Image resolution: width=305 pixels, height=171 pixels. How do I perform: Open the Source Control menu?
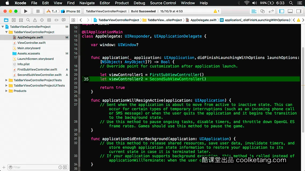(x=163, y=3)
